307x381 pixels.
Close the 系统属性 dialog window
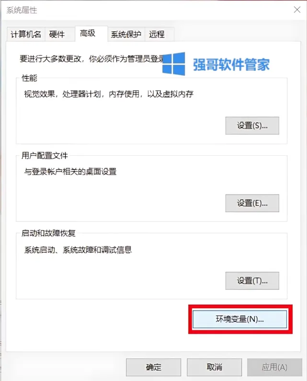pyautogui.click(x=297, y=10)
